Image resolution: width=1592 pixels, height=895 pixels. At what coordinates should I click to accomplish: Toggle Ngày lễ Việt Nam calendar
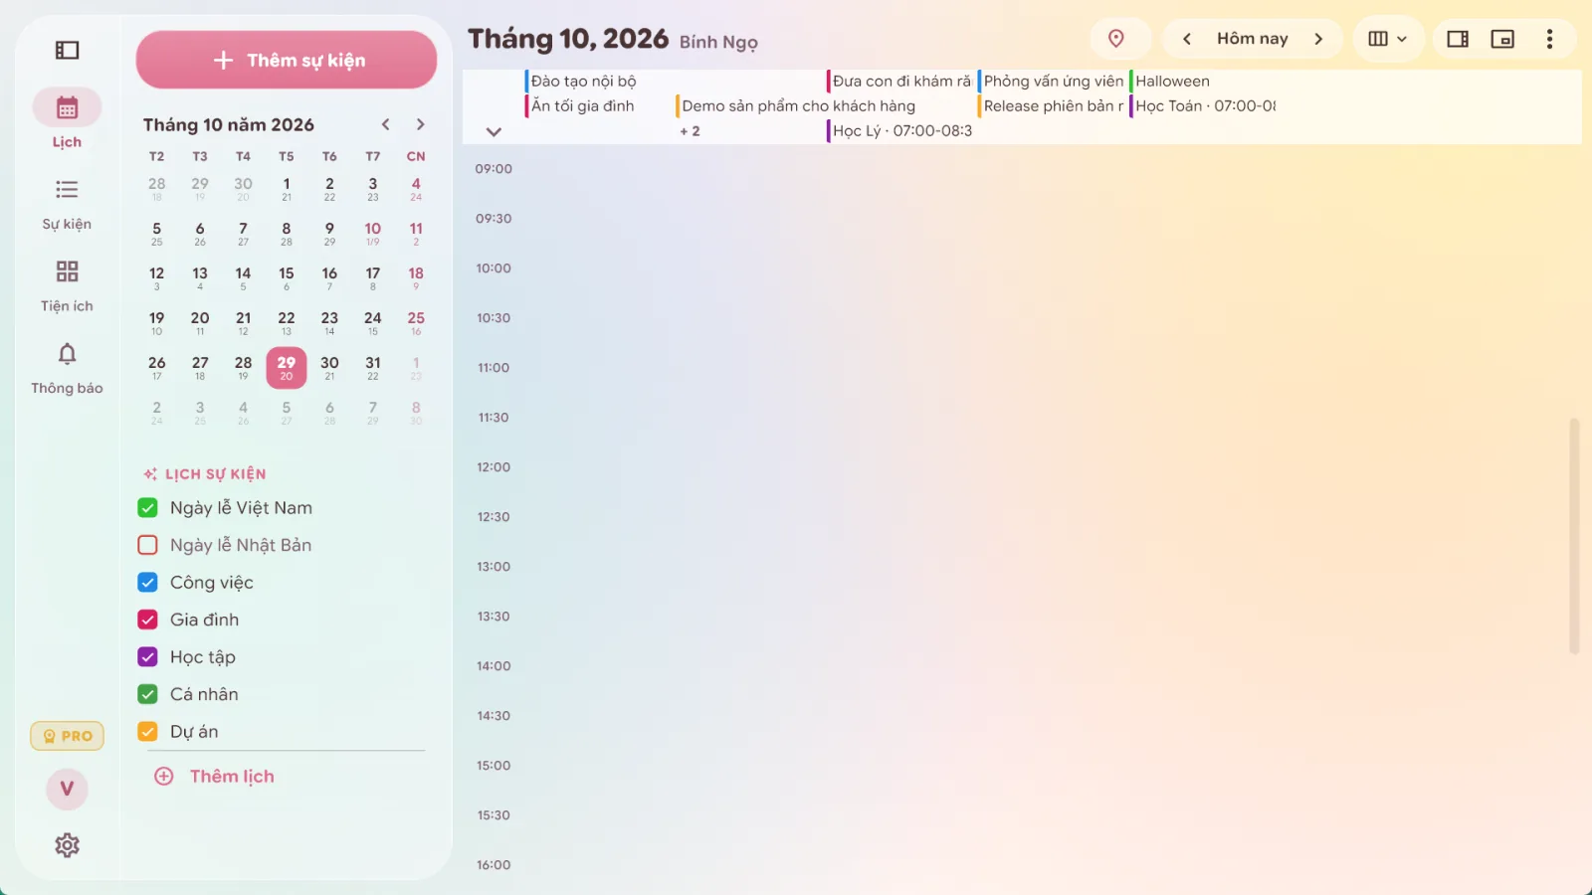point(147,508)
